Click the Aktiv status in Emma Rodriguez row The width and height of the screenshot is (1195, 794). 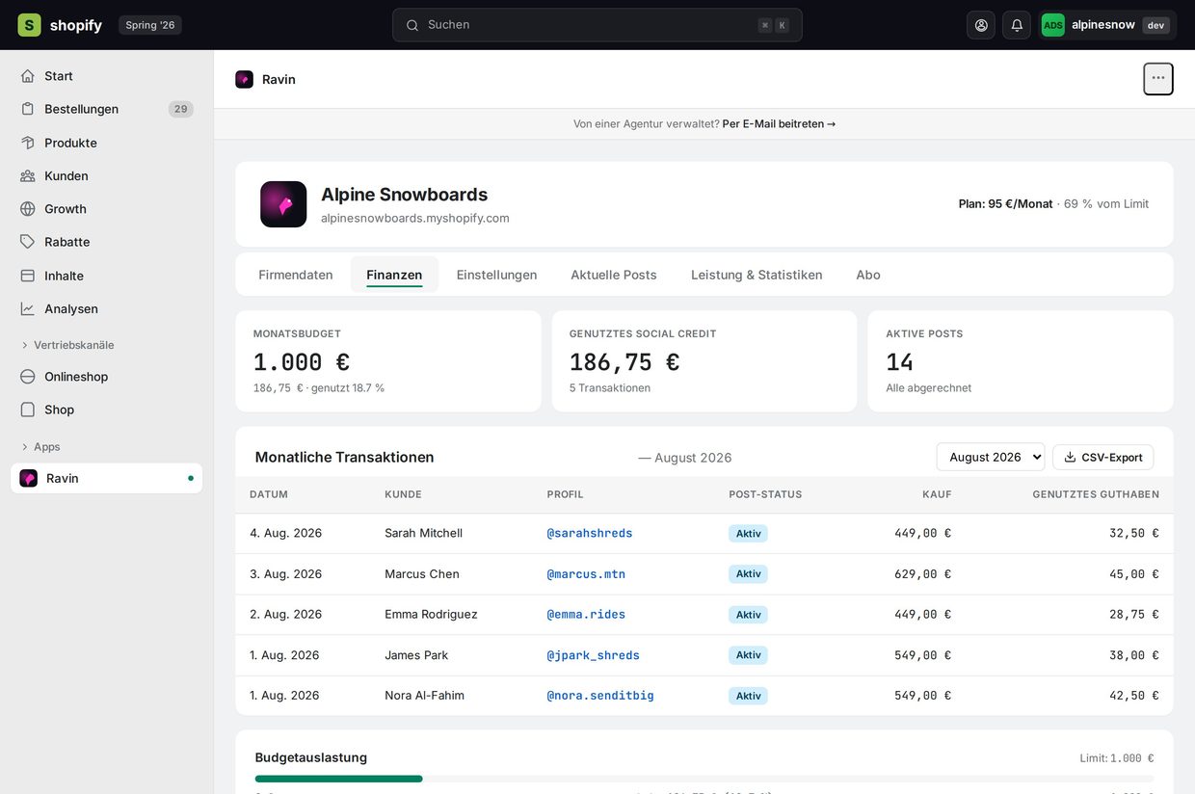[748, 614]
